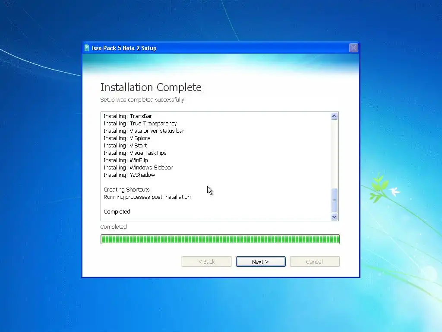
Task: Click the disabled < Back button
Action: [x=206, y=262]
